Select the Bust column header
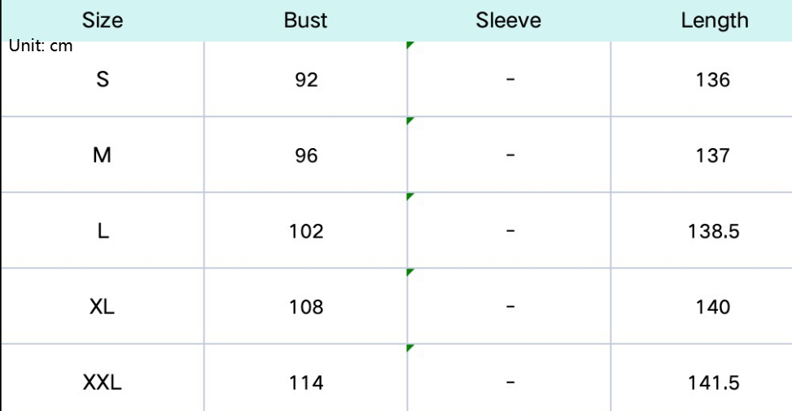 pos(305,20)
